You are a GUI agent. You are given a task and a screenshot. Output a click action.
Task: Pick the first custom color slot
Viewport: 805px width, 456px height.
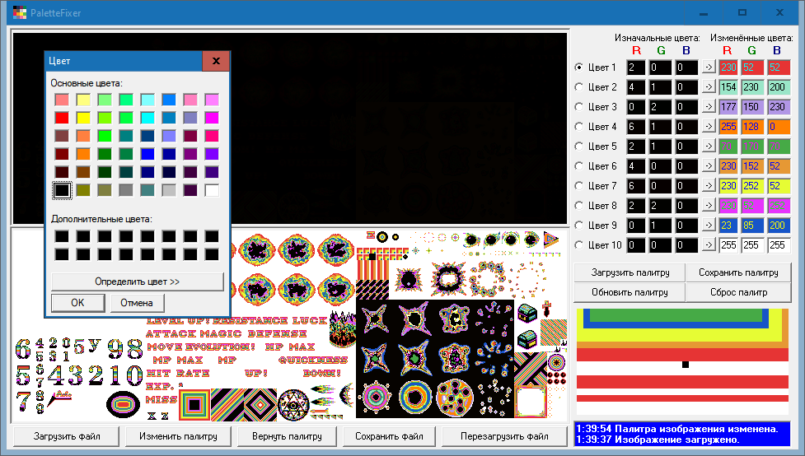[62, 236]
